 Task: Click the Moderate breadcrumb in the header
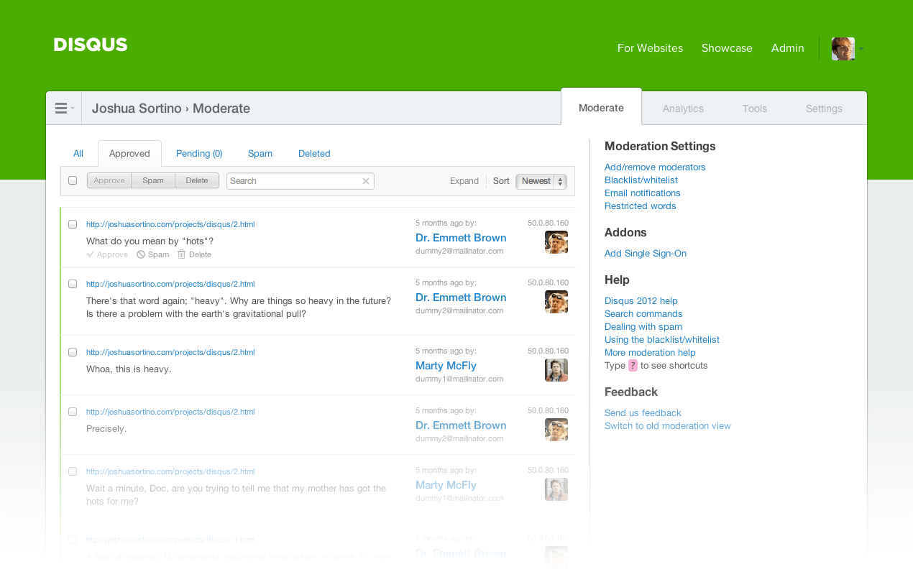(221, 109)
